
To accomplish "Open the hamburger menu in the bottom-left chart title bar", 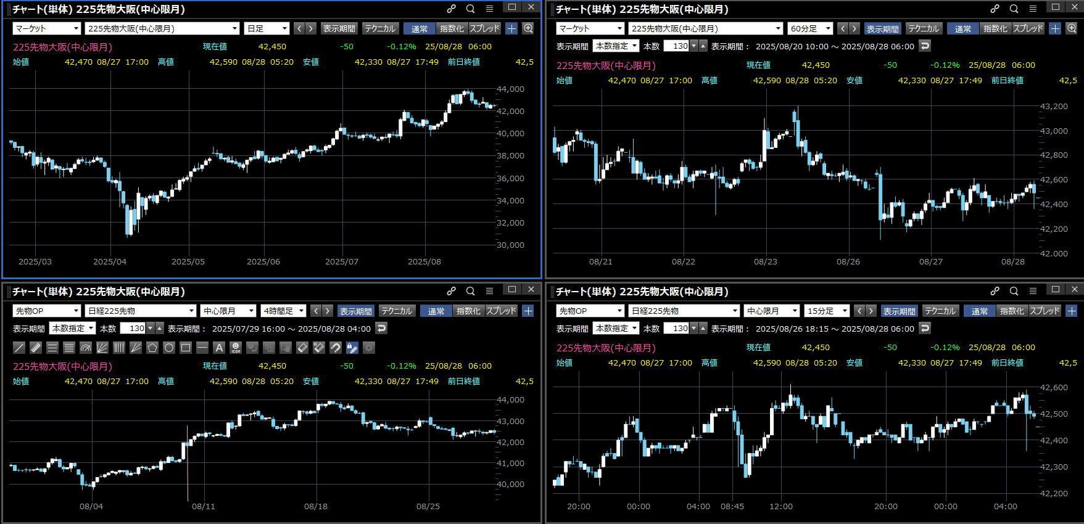I will coord(489,291).
